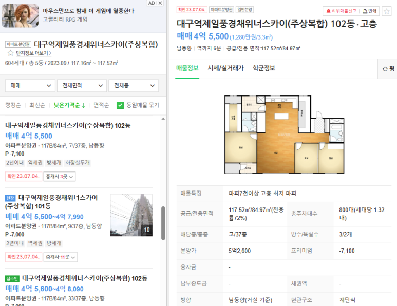View the 101동 building photo thumbnail
397x306 pixels.
tap(131, 215)
